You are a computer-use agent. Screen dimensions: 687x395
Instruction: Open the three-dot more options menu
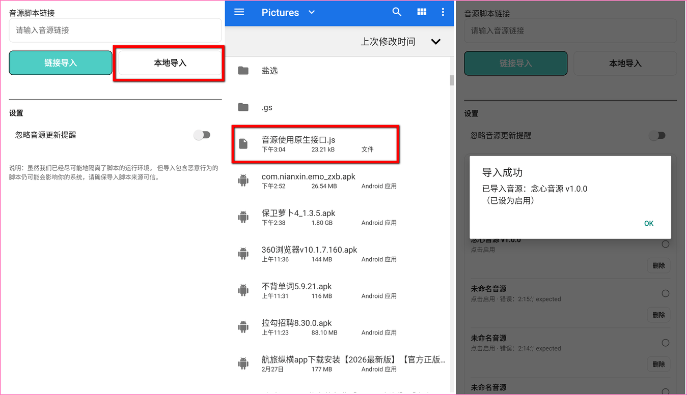[443, 12]
